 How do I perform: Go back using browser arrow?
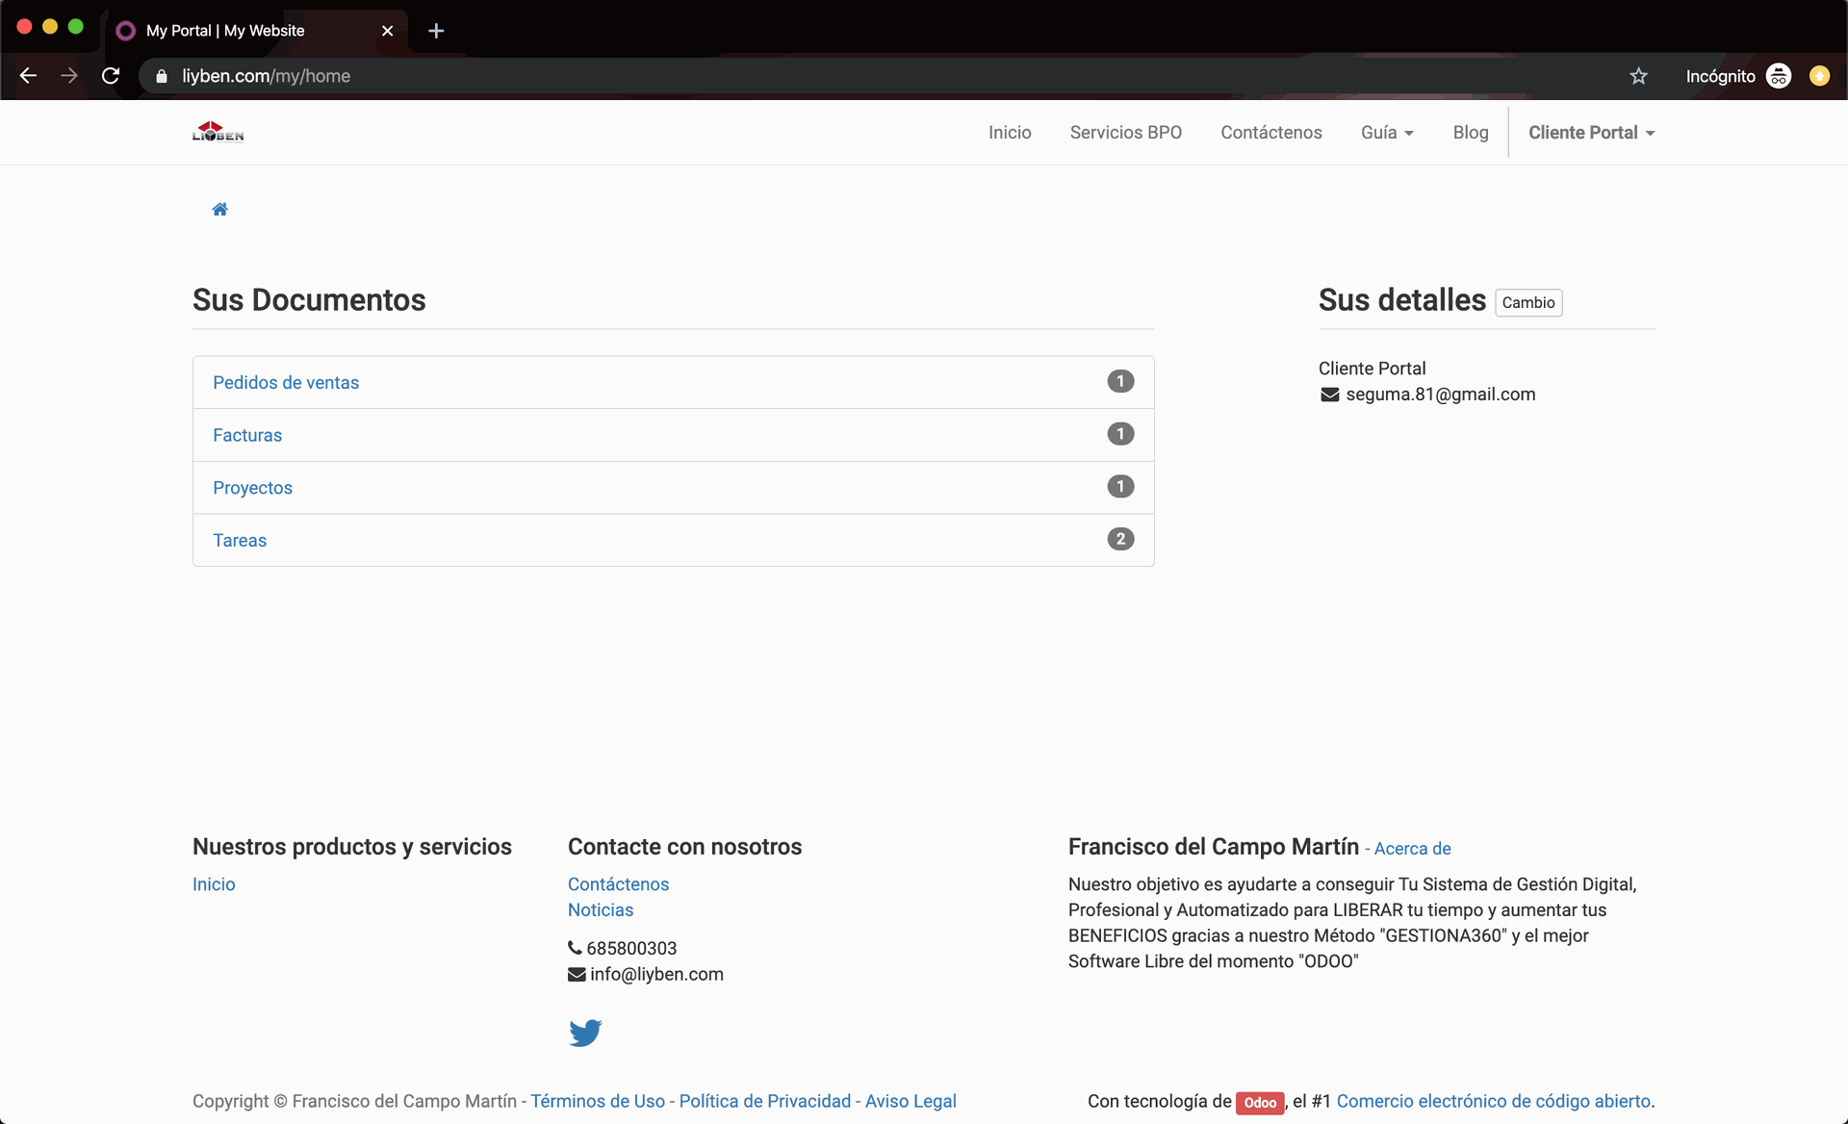point(28,76)
